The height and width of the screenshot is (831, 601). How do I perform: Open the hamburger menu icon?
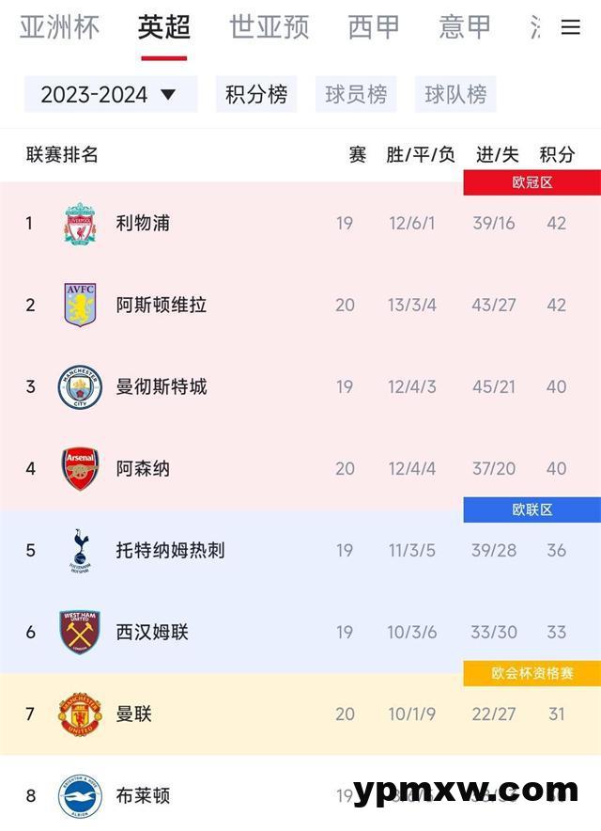pos(570,28)
